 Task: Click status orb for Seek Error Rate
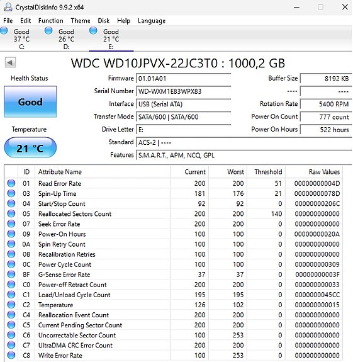point(11,223)
